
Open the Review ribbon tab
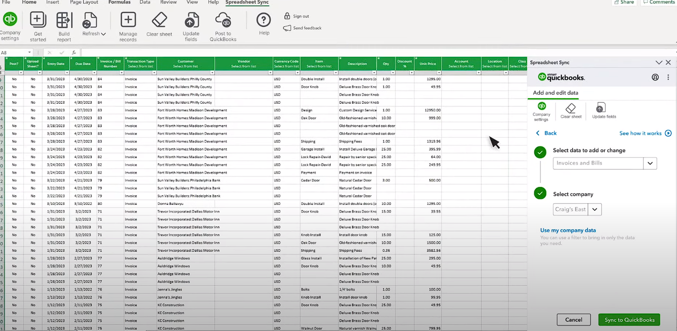coord(169,2)
